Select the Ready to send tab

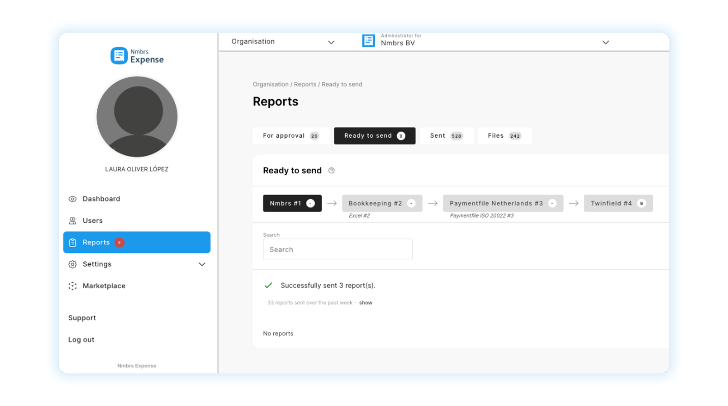(x=375, y=136)
